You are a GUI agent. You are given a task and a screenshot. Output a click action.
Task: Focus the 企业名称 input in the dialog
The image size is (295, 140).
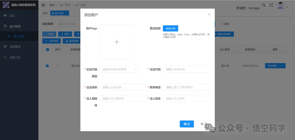pyautogui.click(x=123, y=87)
